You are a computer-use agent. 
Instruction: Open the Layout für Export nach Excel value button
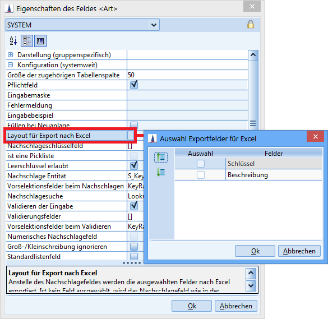point(131,135)
